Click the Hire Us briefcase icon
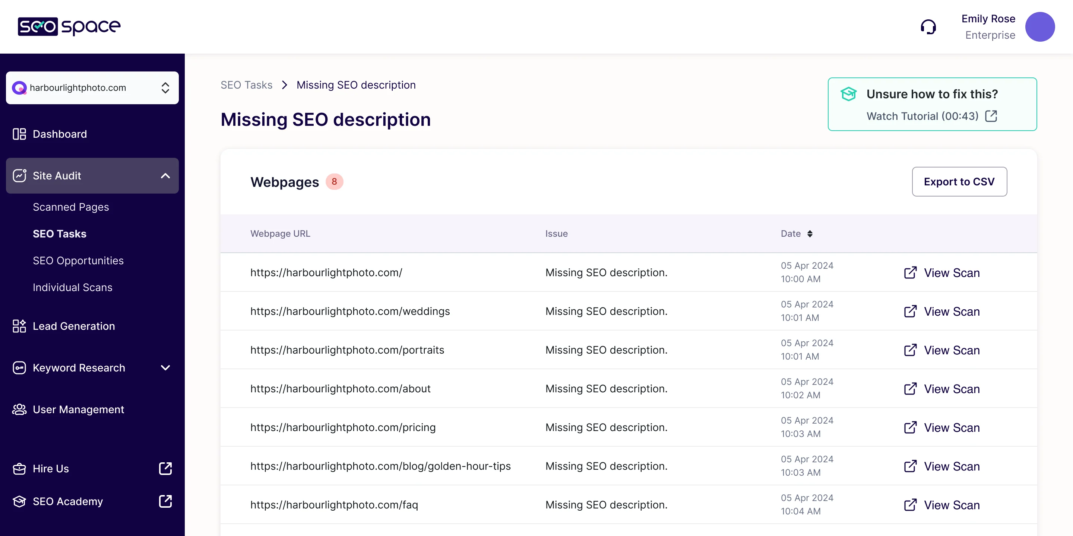 19,469
